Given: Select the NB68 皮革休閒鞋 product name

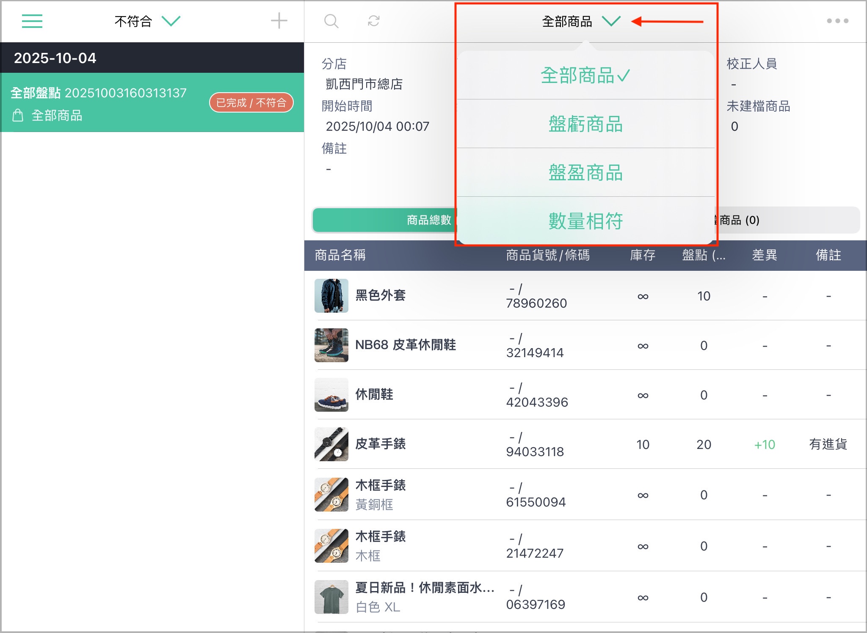Looking at the screenshot, I should pyautogui.click(x=406, y=345).
